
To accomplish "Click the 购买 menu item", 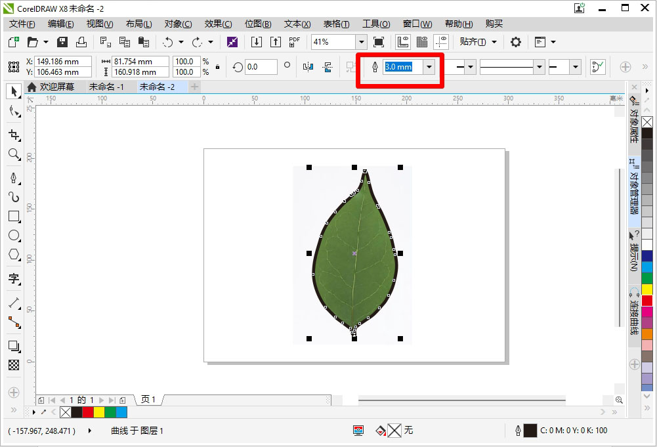I will pyautogui.click(x=494, y=24).
